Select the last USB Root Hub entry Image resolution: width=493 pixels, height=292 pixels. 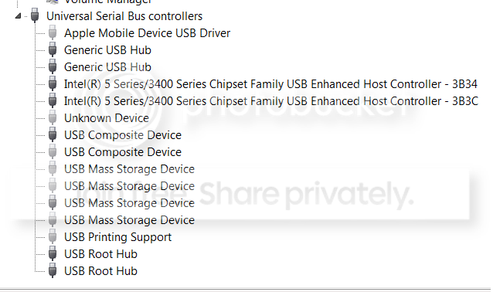100,271
